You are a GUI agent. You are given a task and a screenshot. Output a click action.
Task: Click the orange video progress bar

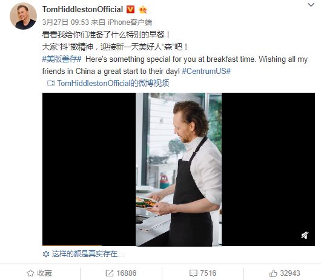tap(72, 245)
